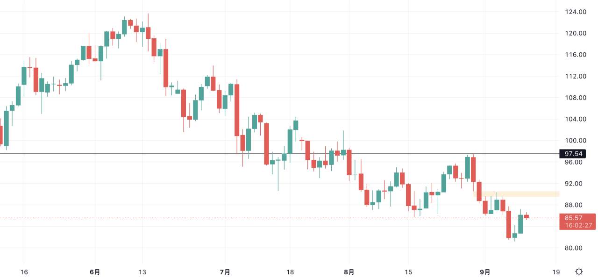Click the 124.00 price axis label
Image resolution: width=598 pixels, height=279 pixels.
click(x=575, y=12)
